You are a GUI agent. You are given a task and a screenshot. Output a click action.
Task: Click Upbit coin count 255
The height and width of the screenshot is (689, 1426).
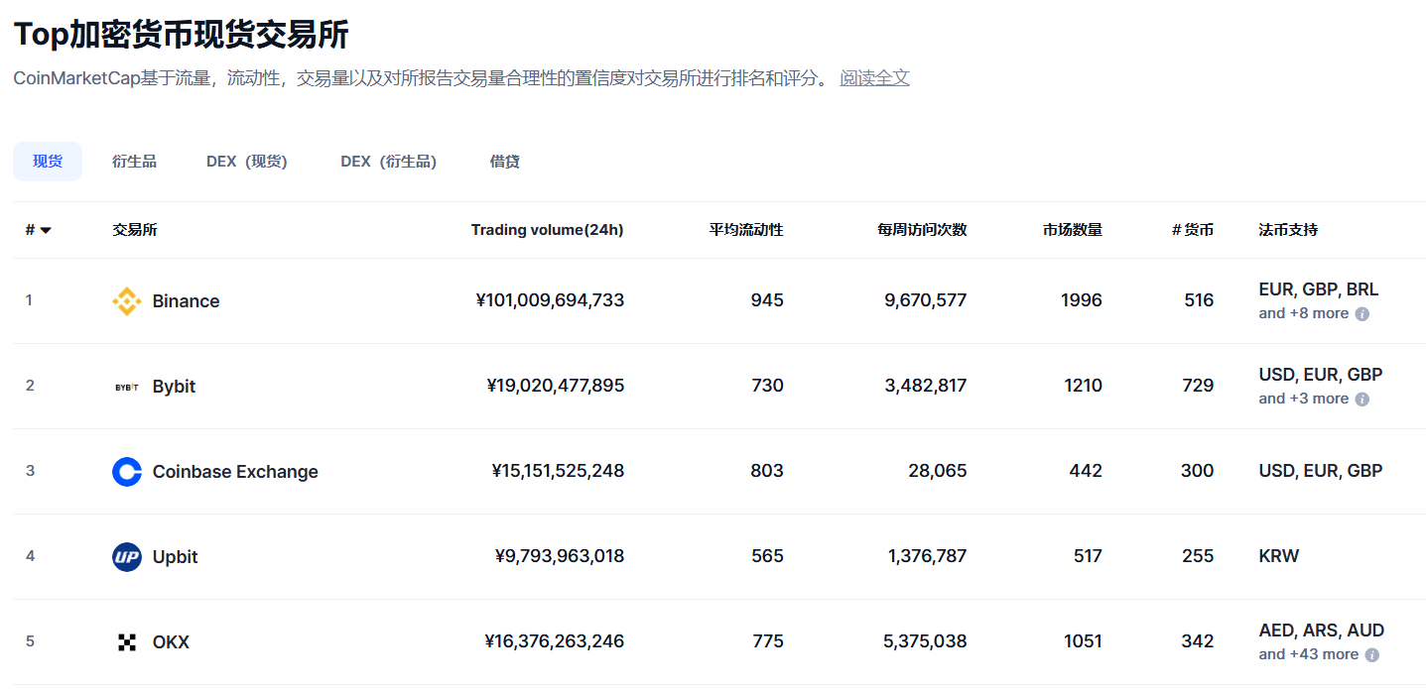pyautogui.click(x=1198, y=556)
